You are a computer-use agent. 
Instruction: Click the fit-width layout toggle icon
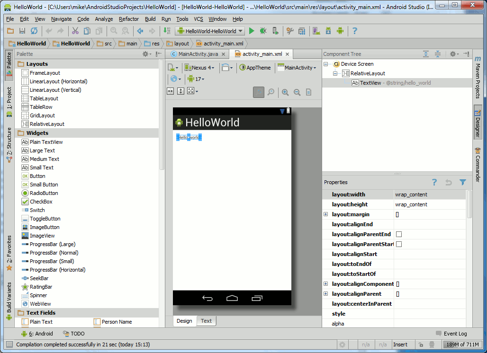tap(170, 91)
